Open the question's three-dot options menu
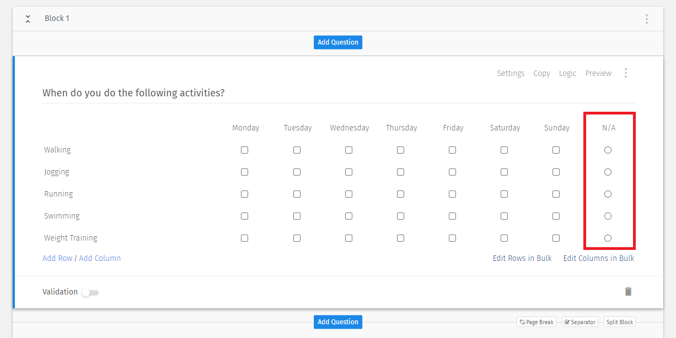 click(x=626, y=73)
